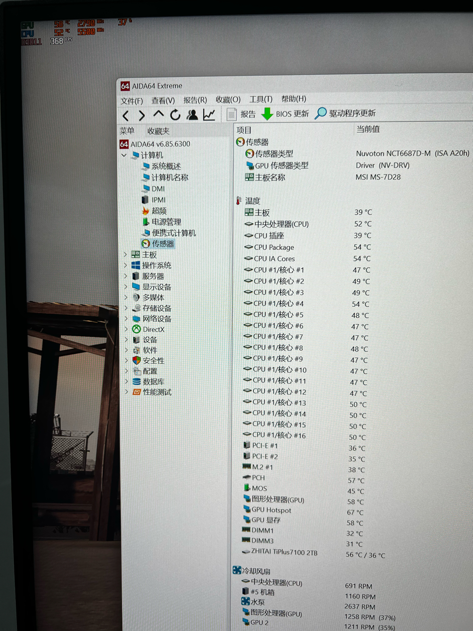
Task: Collapse the 计算机 tree node
Action: (x=124, y=155)
